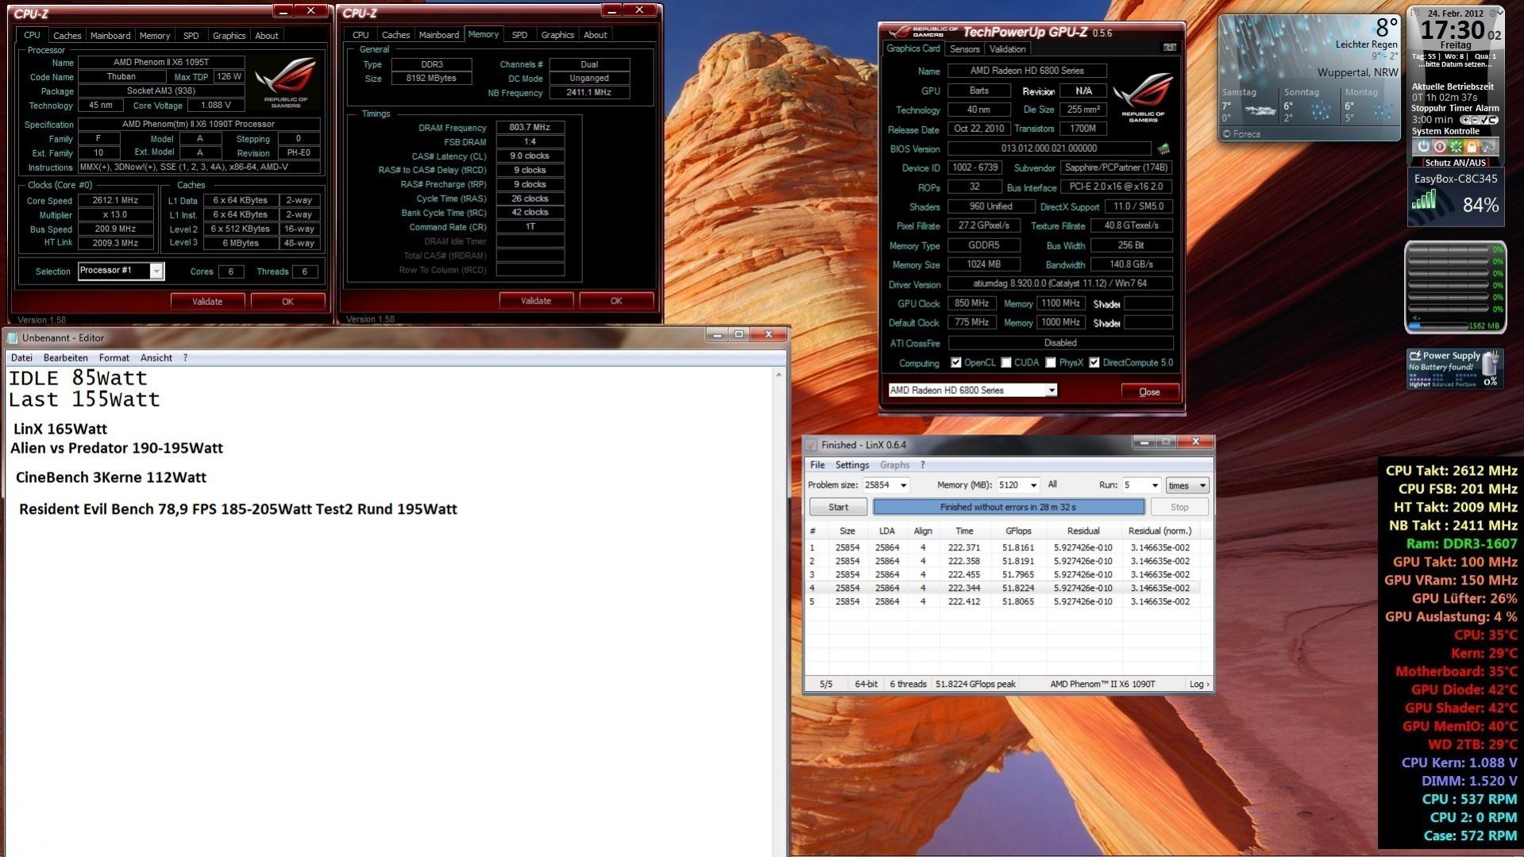Image resolution: width=1524 pixels, height=857 pixels.
Task: Click Validate in CPU-Z CPU window
Action: pyautogui.click(x=207, y=302)
